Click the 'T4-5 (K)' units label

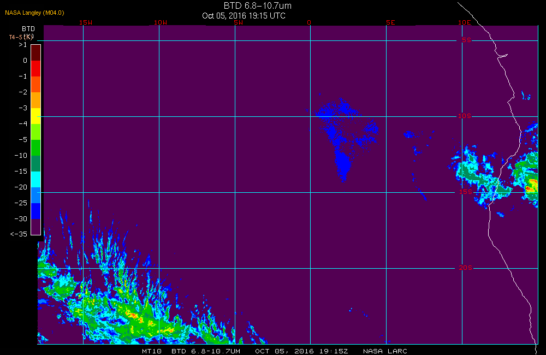(x=21, y=37)
